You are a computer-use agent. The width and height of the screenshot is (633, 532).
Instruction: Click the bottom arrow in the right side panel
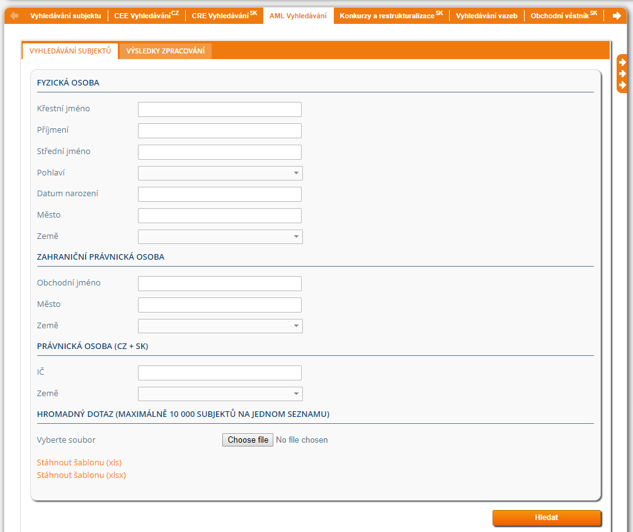[x=622, y=85]
